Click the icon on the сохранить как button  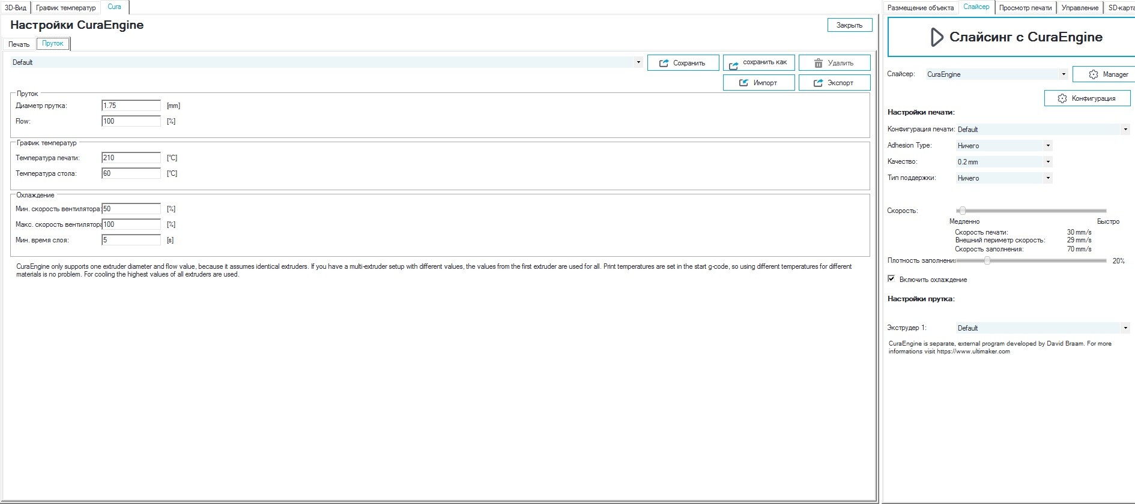pyautogui.click(x=733, y=65)
